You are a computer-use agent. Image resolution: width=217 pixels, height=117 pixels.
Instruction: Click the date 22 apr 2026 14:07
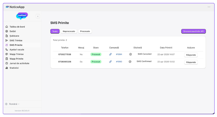click(166, 54)
